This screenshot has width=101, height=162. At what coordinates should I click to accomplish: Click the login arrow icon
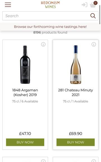click(x=84, y=5)
